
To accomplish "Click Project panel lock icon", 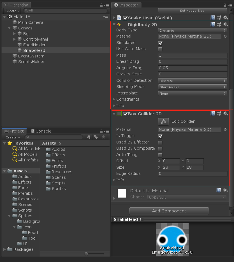I will (101, 131).
